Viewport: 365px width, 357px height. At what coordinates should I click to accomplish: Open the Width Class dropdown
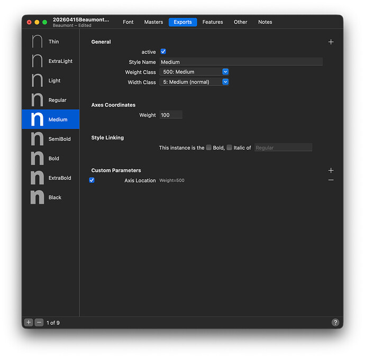(x=194, y=82)
